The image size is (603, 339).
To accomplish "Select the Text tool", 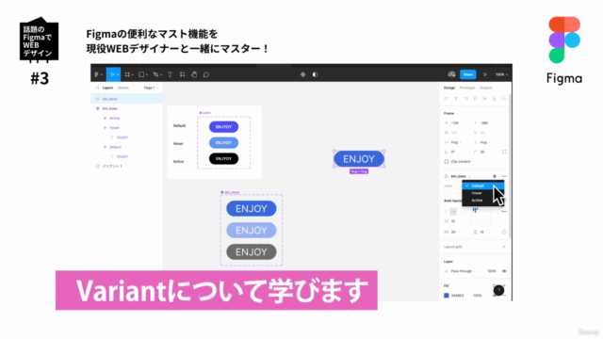I will 170,74.
